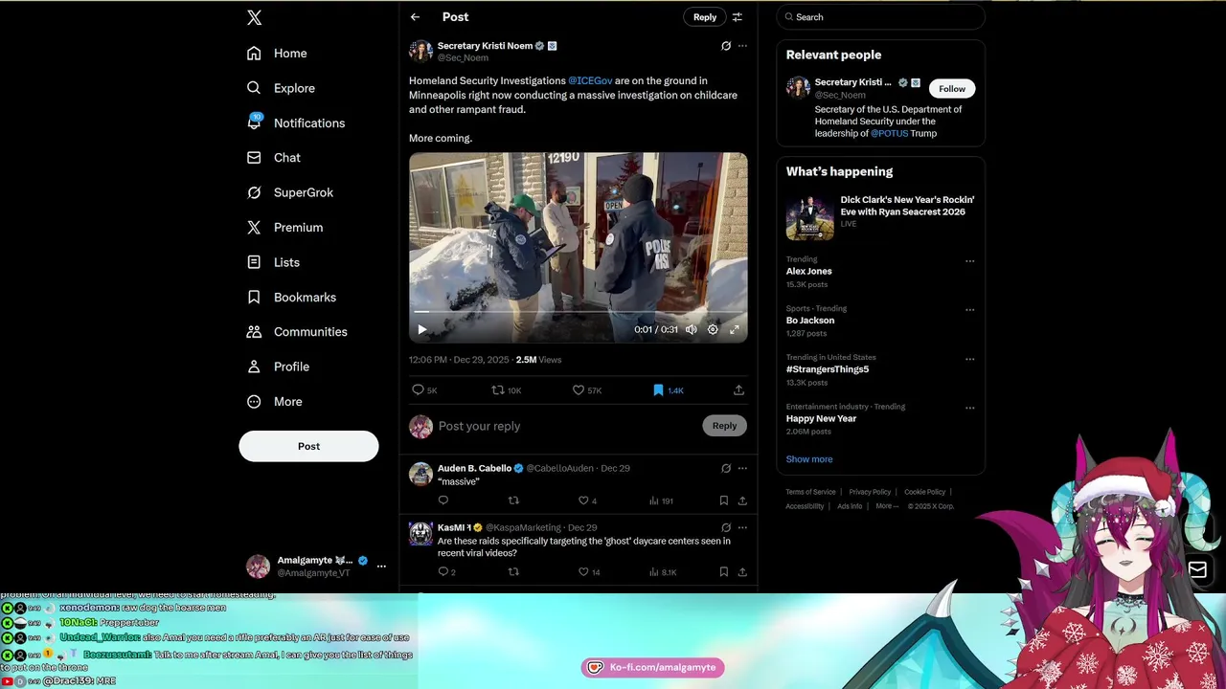Click the X logo icon
The height and width of the screenshot is (689, 1226).
coord(254,17)
